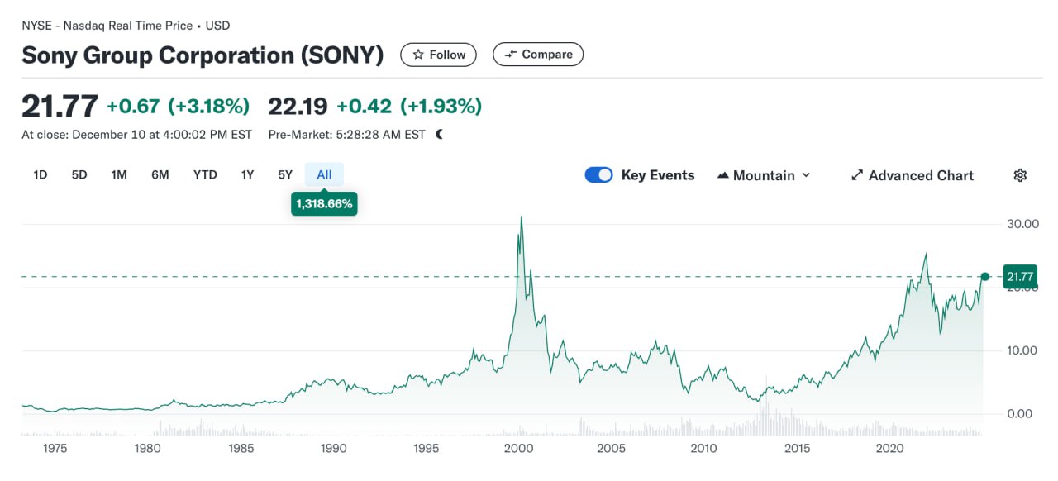The width and height of the screenshot is (1058, 481).
Task: Open the Advanced Chart view
Action: 913,175
